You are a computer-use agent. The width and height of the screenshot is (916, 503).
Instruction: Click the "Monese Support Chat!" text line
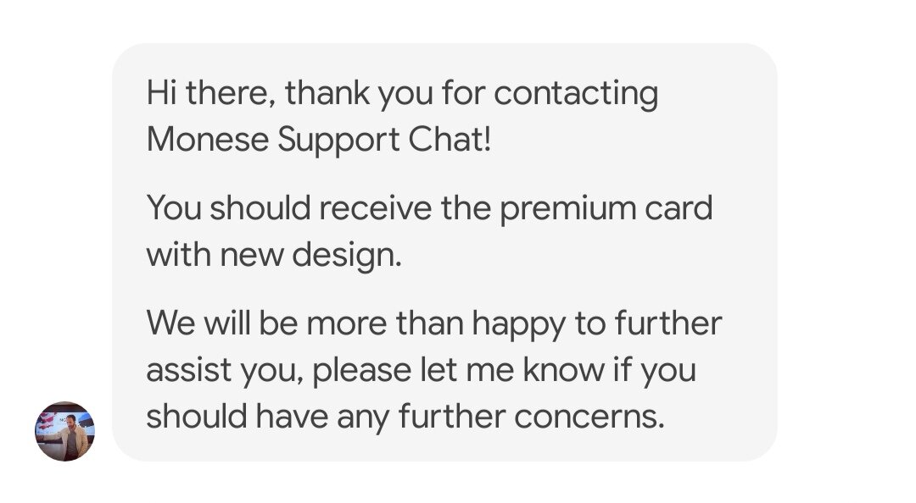coord(319,140)
